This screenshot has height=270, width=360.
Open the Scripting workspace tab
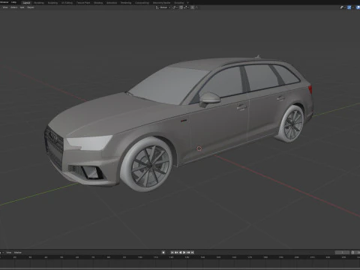click(x=179, y=3)
